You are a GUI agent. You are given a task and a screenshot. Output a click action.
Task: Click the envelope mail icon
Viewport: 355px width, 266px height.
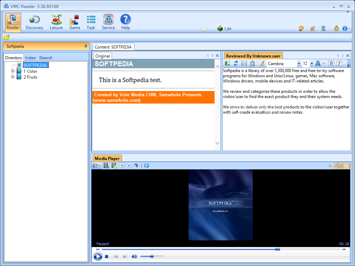pyautogui.click(x=204, y=28)
